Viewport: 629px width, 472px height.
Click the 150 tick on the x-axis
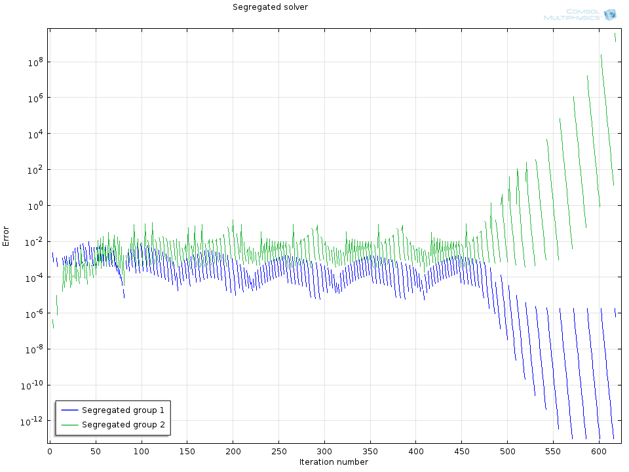187,452
